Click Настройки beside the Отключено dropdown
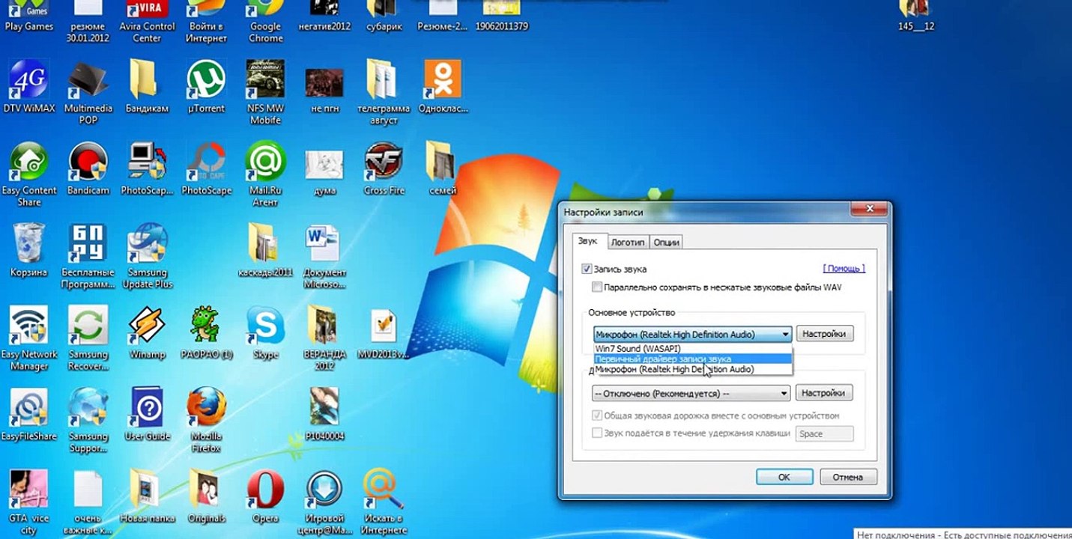 [x=824, y=393]
